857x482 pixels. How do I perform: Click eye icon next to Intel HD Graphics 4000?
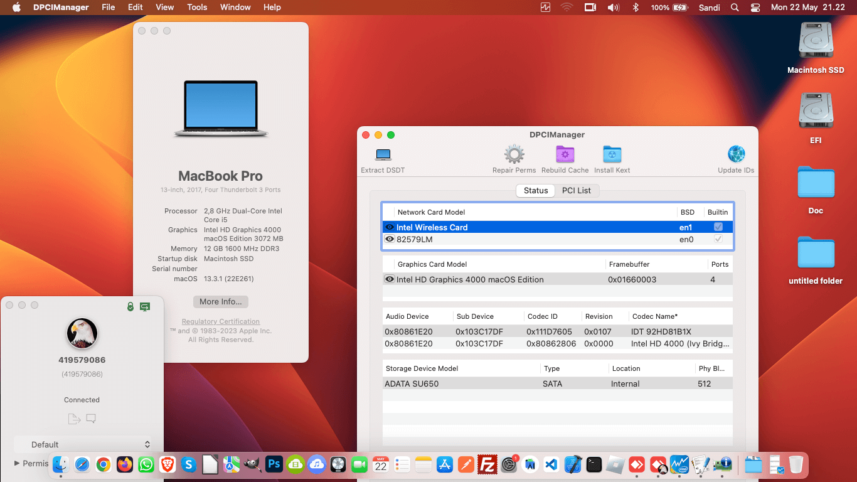click(x=390, y=280)
